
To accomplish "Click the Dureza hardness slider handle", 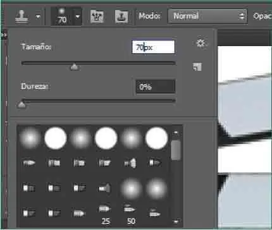I will [22, 104].
